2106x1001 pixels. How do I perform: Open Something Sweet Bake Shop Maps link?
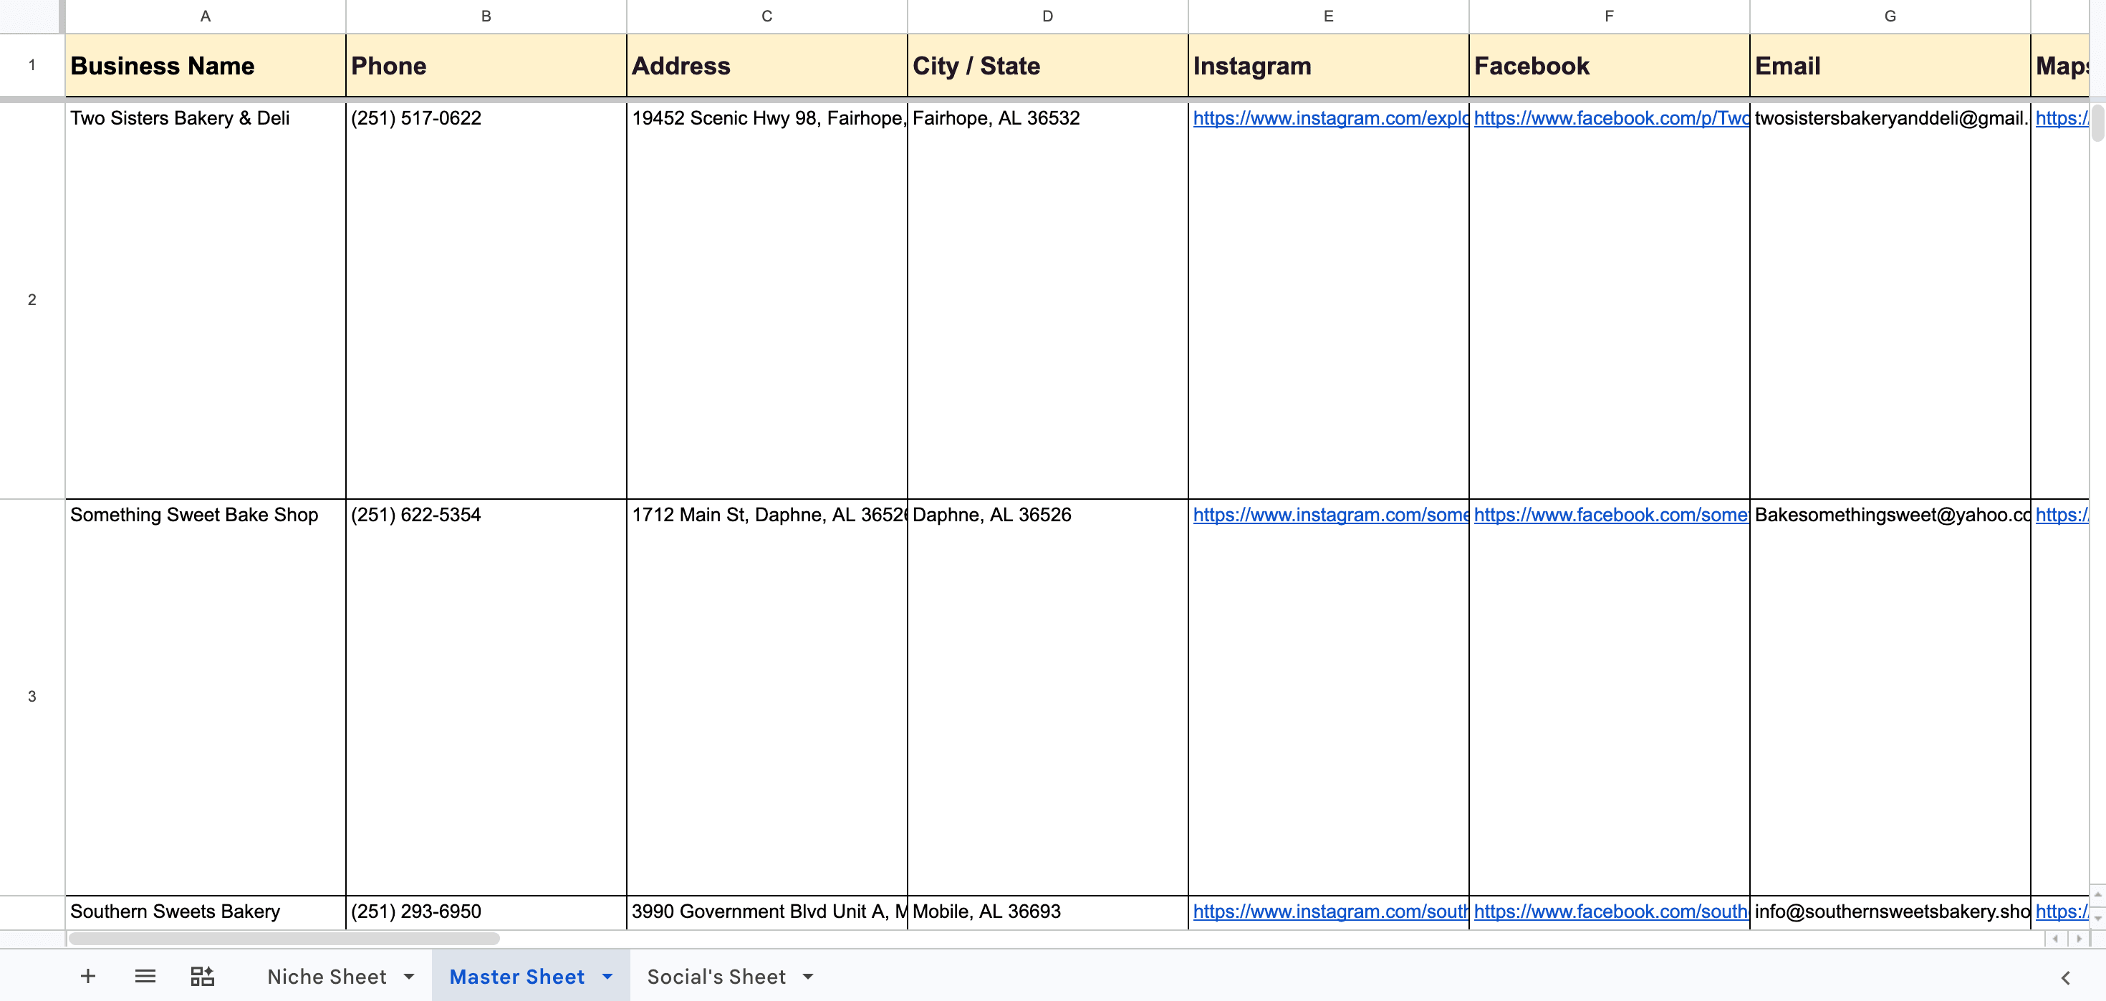(2062, 515)
